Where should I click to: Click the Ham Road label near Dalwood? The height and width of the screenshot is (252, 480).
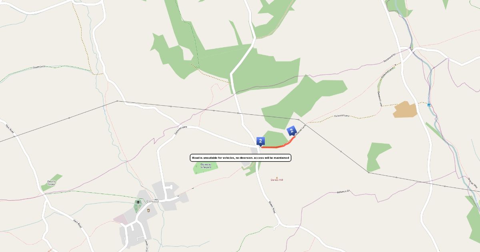pyautogui.click(x=78, y=223)
